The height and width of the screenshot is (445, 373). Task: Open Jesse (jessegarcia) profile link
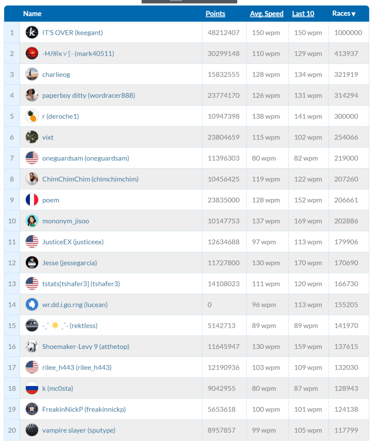click(70, 263)
